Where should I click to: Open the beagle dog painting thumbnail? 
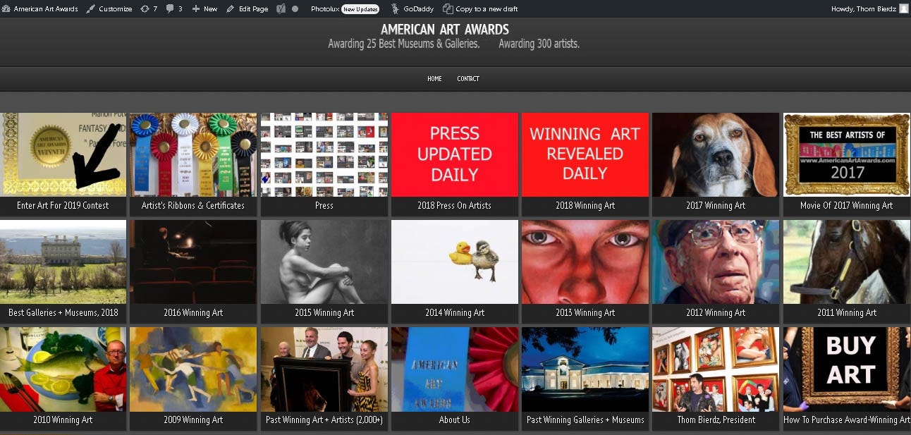click(x=716, y=154)
